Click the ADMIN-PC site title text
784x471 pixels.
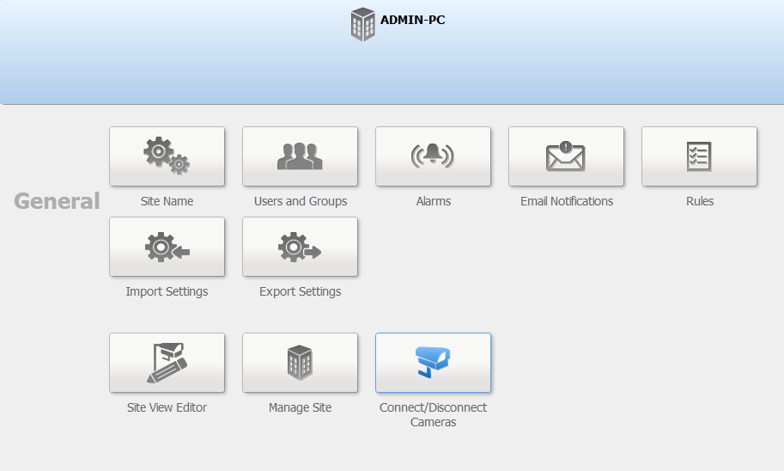click(x=412, y=20)
